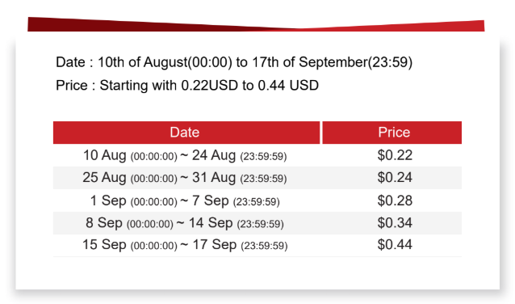The width and height of the screenshot is (515, 304).
Task: Click '17th of September(23:59)' text
Action: [x=332, y=62]
